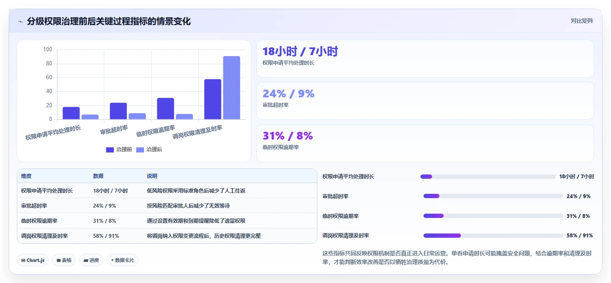
Task: Click the 临时权限逾期率 label on the third data card
Action: tap(281, 147)
